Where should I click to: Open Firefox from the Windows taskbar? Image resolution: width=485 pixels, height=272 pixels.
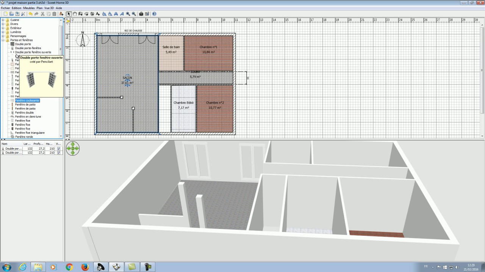coord(85,267)
